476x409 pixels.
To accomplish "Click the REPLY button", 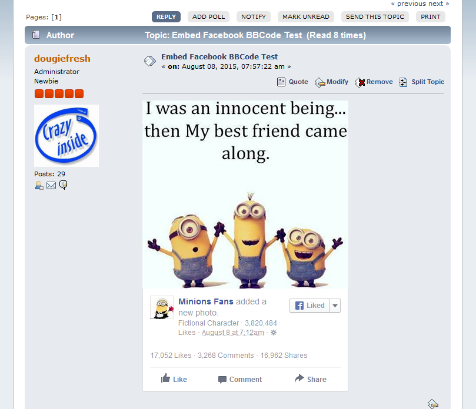I will click(x=166, y=16).
